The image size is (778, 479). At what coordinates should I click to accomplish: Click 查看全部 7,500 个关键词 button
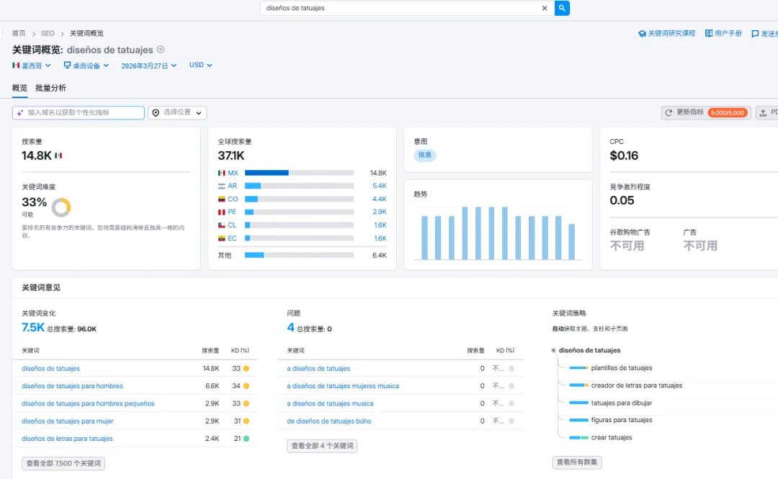coord(63,463)
